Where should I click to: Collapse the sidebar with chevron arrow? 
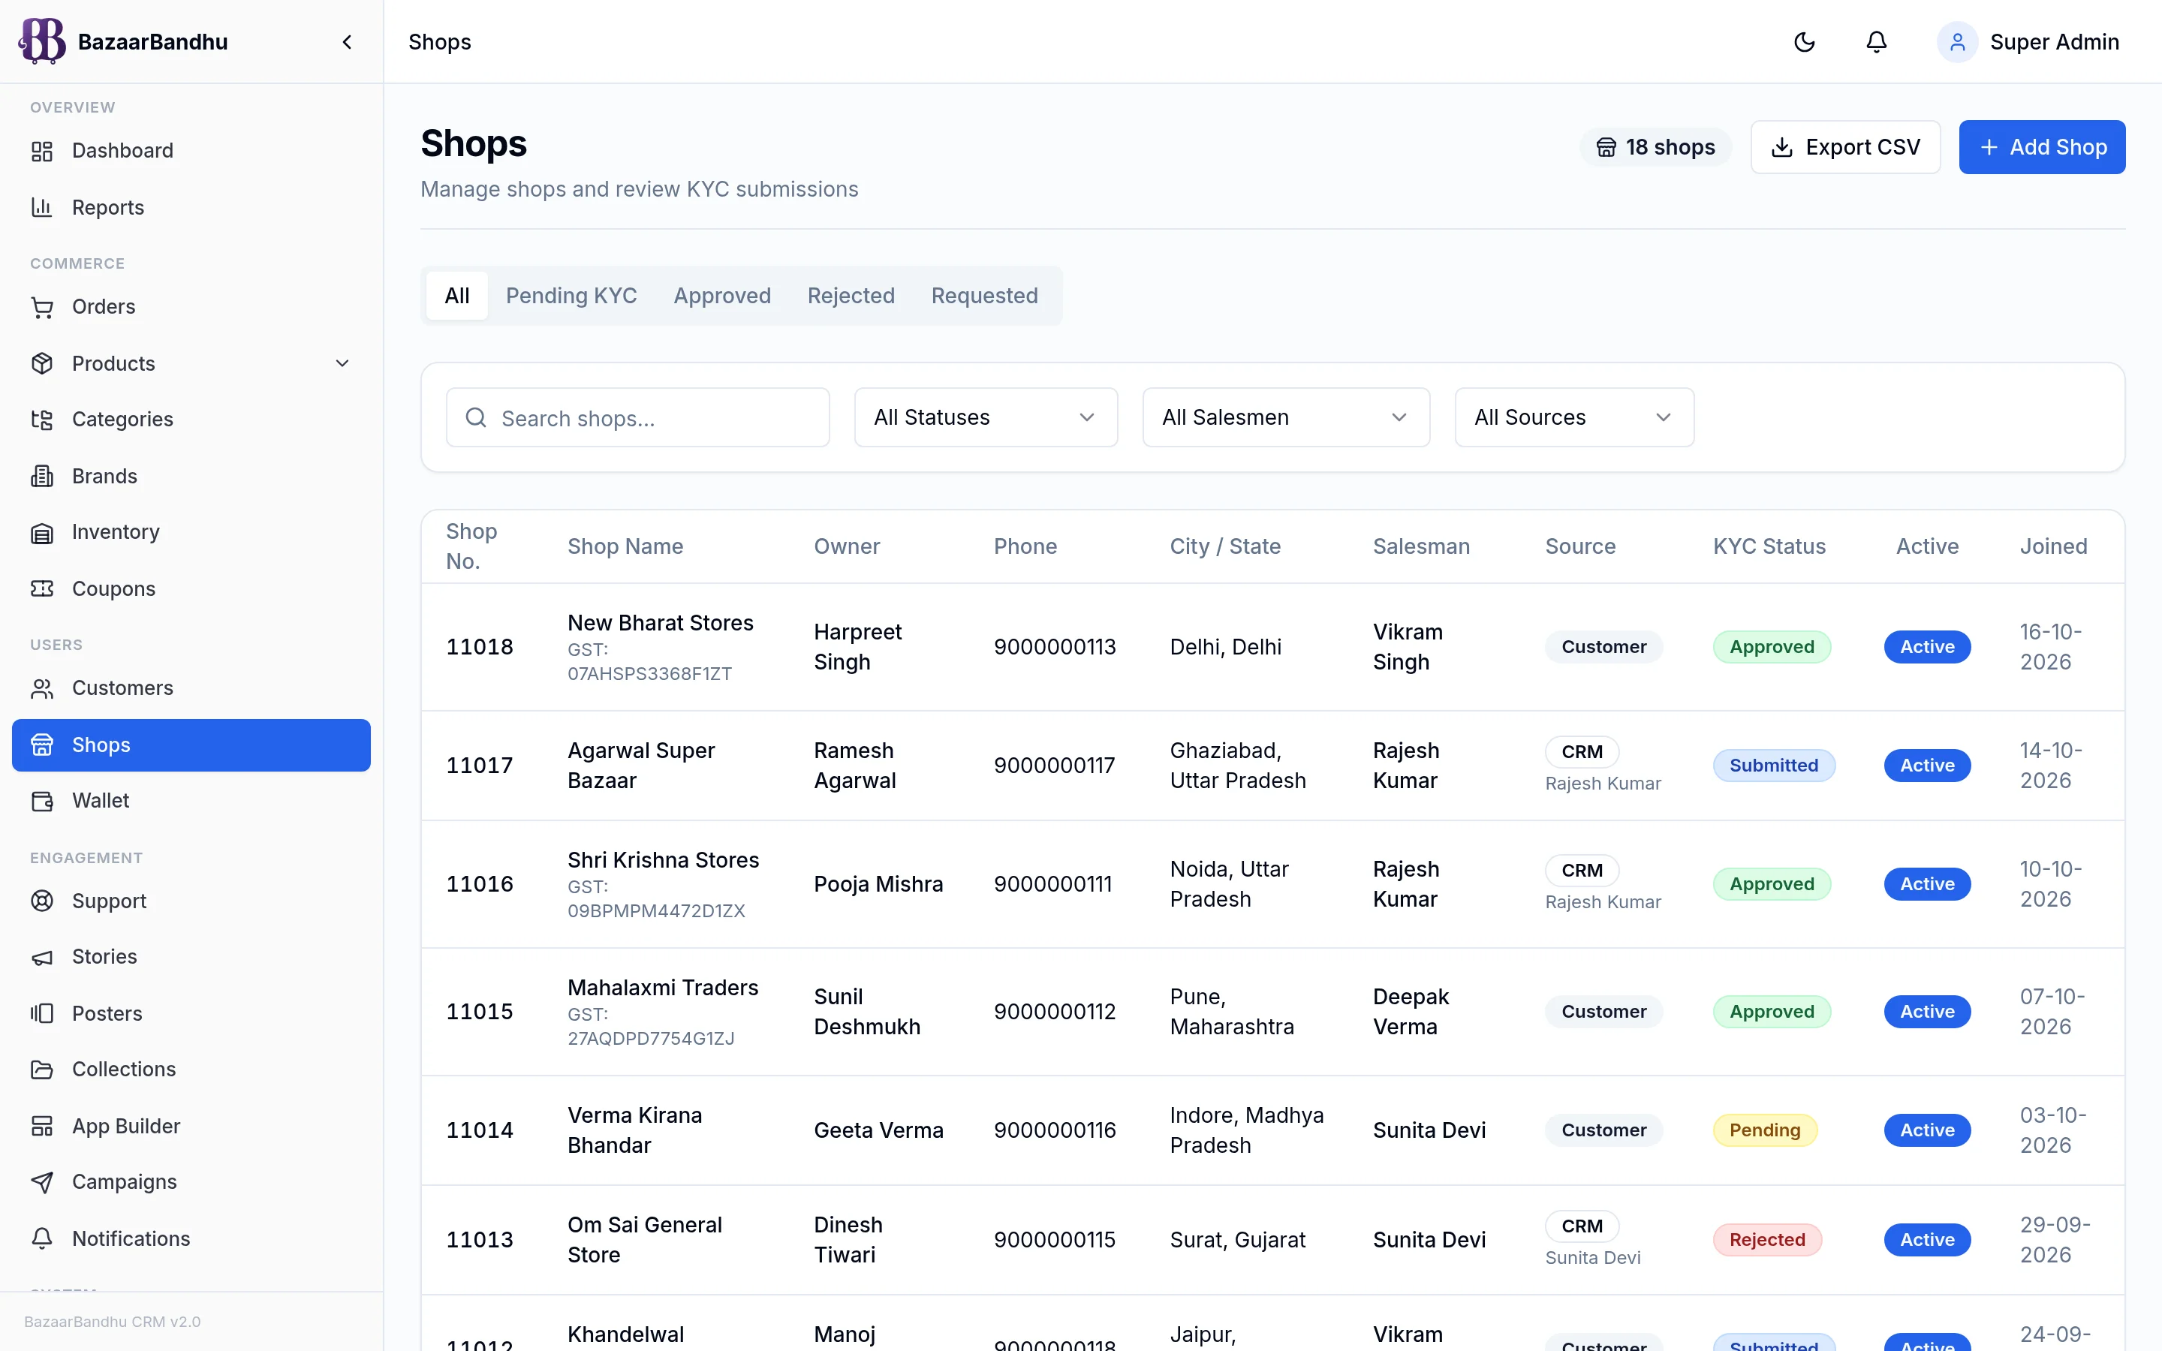(347, 42)
